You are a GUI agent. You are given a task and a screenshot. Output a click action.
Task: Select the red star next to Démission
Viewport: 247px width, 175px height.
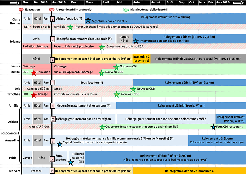(34, 73)
